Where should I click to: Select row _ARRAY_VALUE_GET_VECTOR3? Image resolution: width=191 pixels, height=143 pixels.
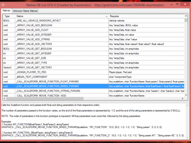[94, 68]
